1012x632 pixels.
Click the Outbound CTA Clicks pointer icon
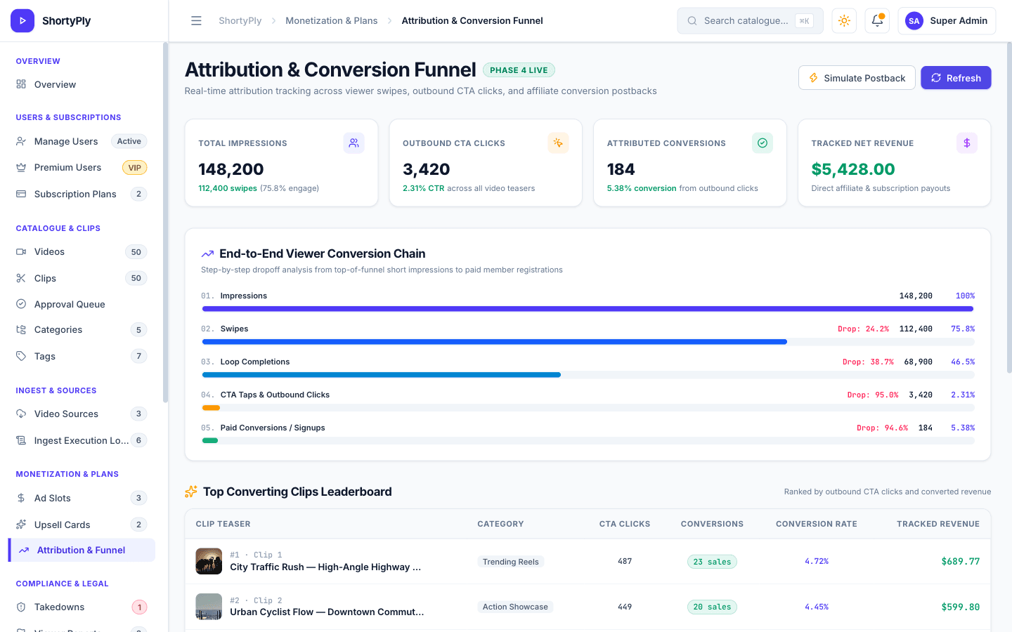(x=558, y=143)
